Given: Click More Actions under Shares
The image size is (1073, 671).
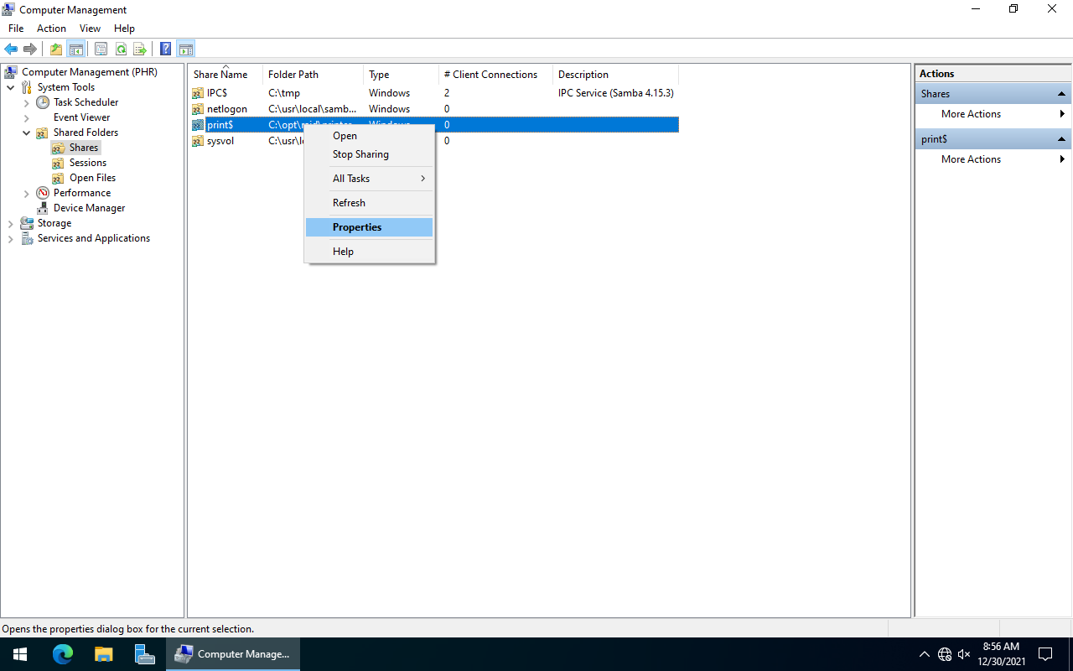Looking at the screenshot, I should (971, 114).
